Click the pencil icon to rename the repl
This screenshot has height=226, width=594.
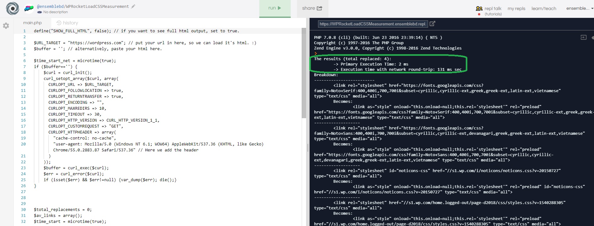tap(133, 6)
